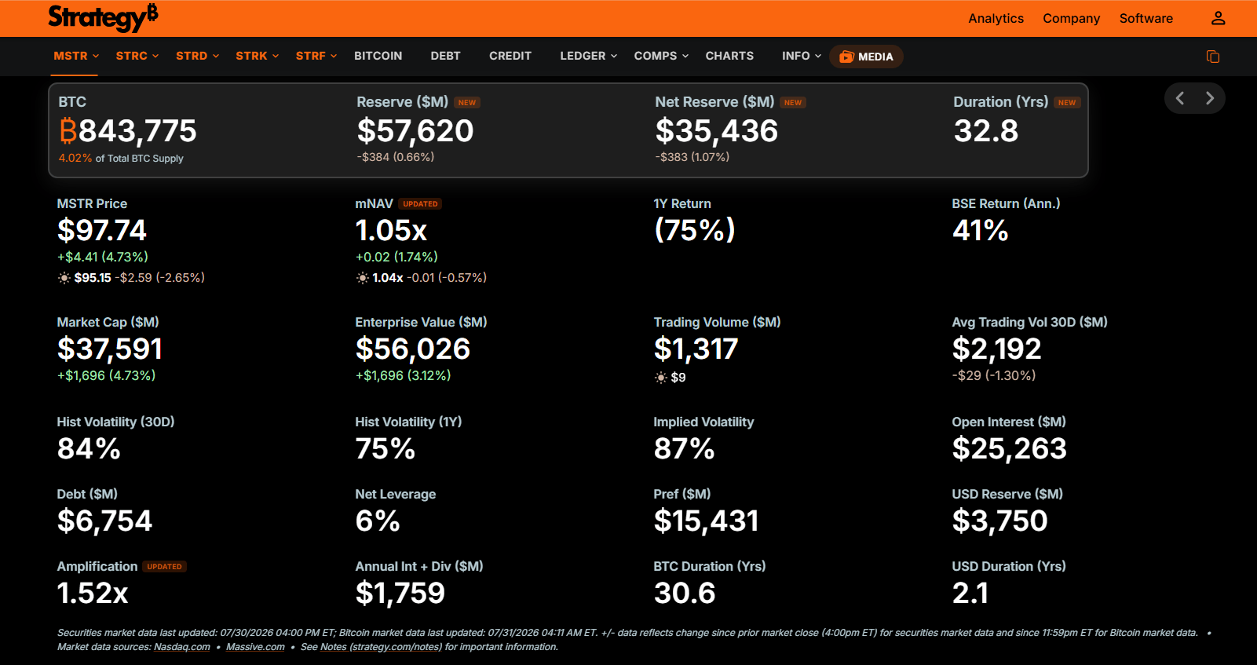
Task: Click the sun icon beside 1.04x mNAV
Action: [x=363, y=278]
